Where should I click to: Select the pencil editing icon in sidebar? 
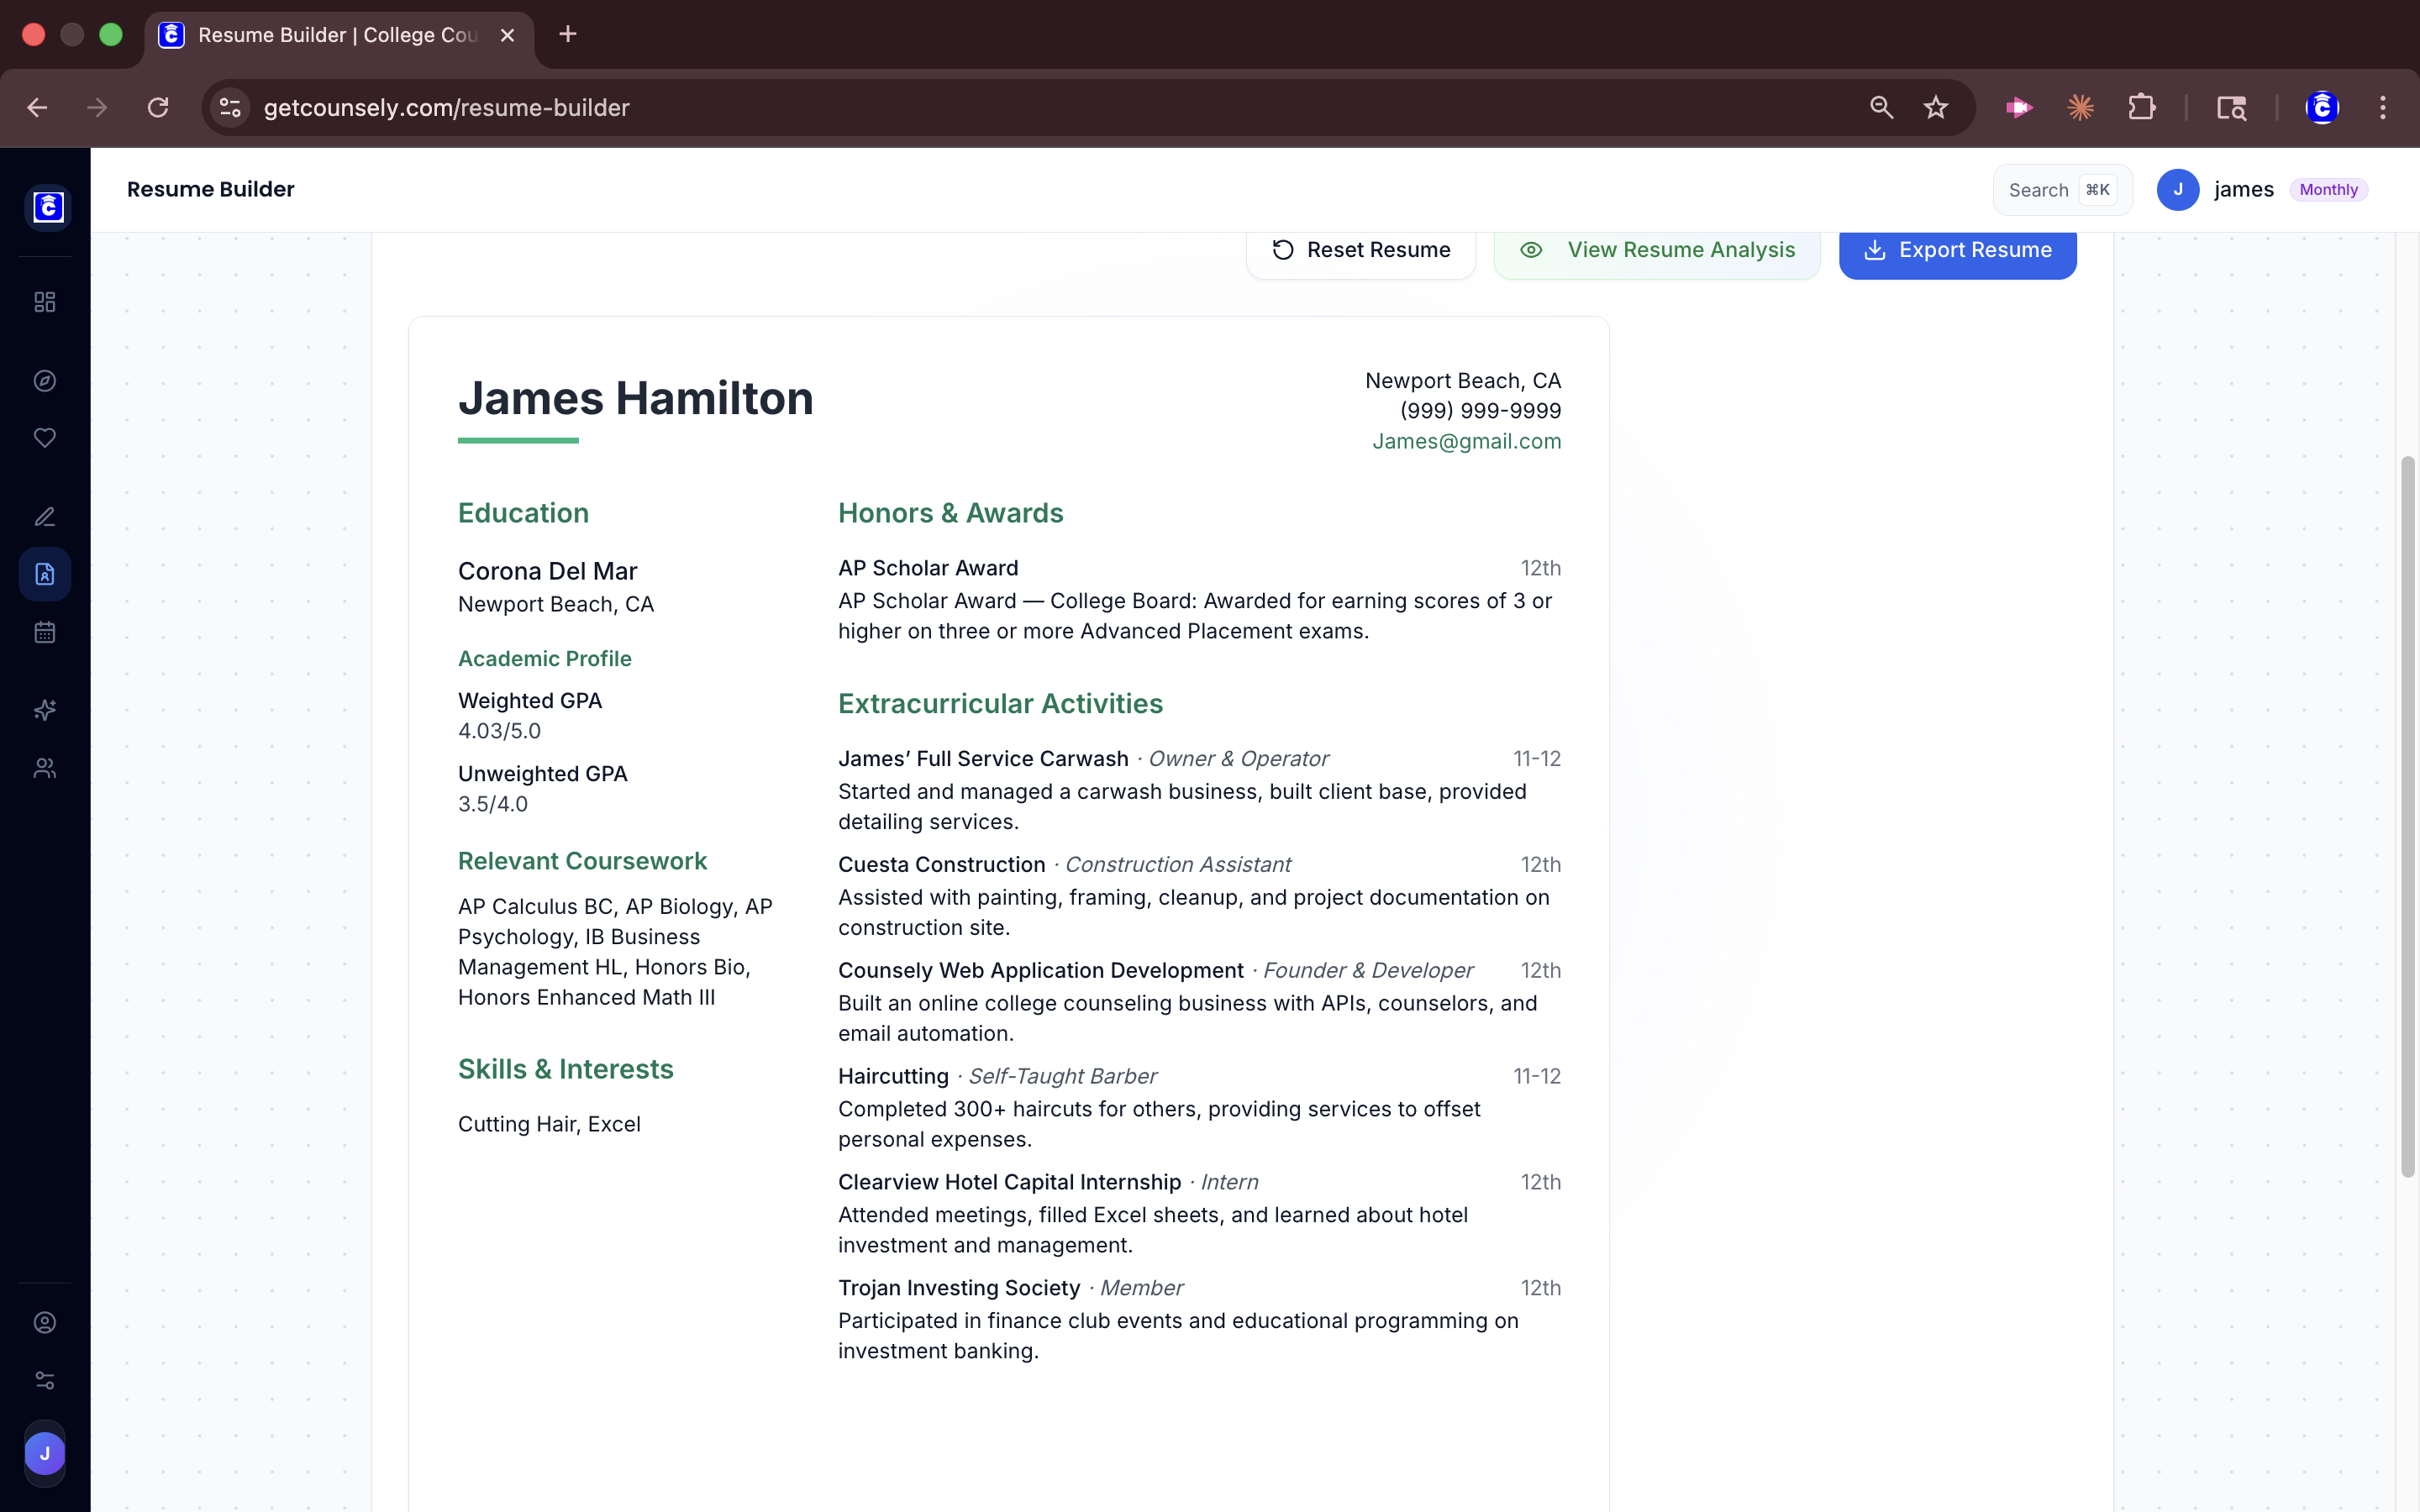(x=45, y=517)
